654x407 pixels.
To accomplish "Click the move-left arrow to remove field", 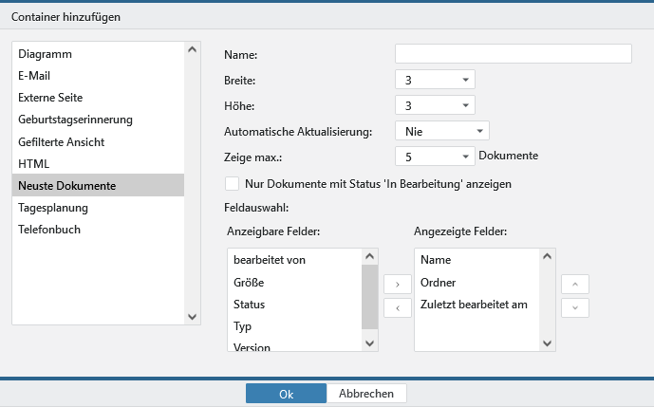I will click(397, 307).
